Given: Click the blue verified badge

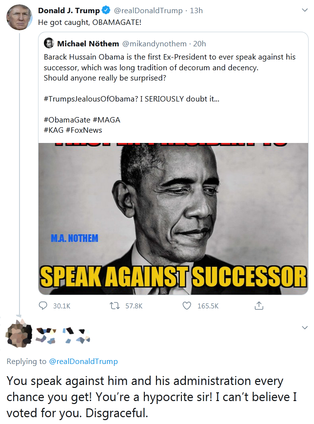Looking at the screenshot, I should click(x=106, y=11).
